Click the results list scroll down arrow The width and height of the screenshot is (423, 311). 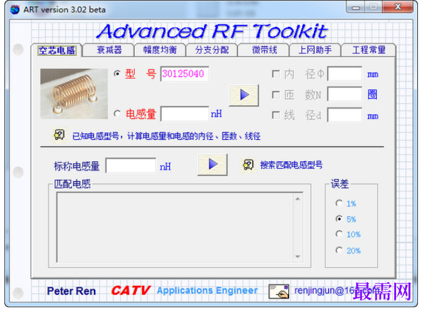[x=298, y=256]
